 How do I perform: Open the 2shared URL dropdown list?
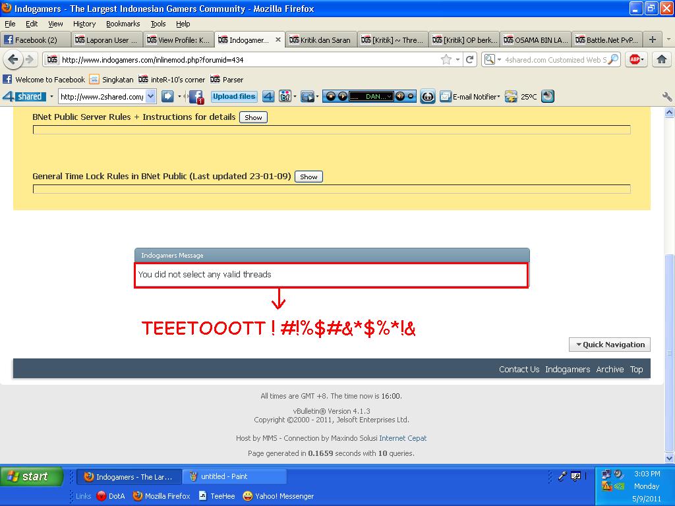[x=150, y=97]
